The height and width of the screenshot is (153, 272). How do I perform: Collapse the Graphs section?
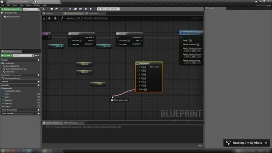[1, 60]
